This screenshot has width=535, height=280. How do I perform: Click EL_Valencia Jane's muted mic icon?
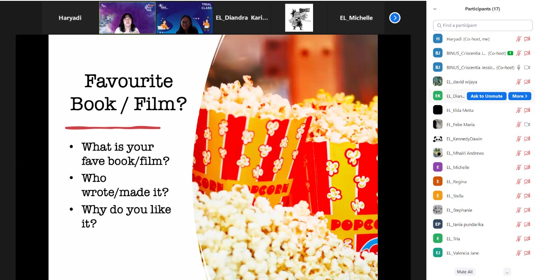click(518, 253)
